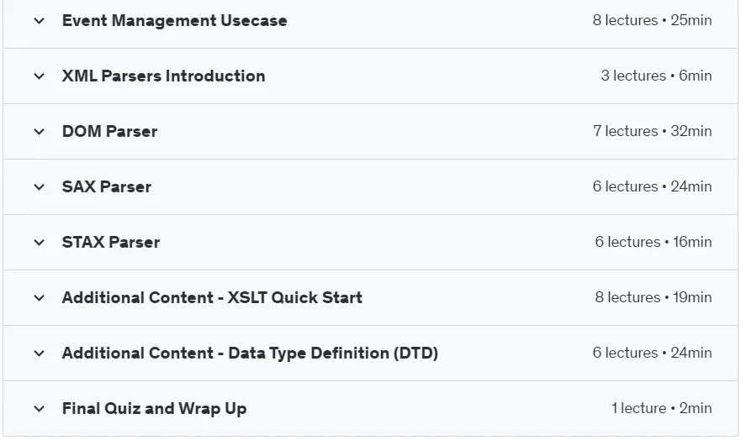Open the XSLT Quick Start chevron
The image size is (741, 440).
click(40, 297)
